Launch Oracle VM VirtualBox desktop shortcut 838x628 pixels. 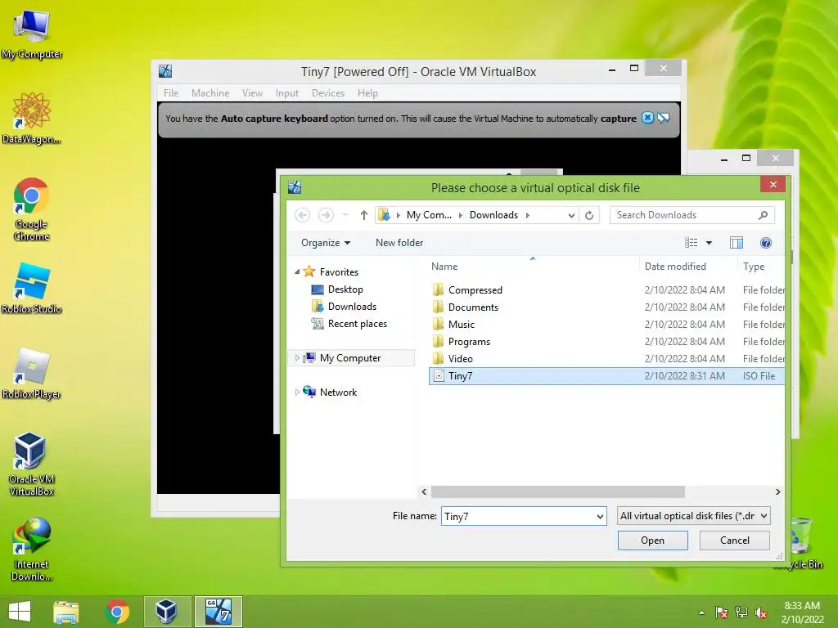pyautogui.click(x=32, y=464)
